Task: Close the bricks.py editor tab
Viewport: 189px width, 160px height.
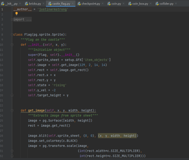Action: [x=43, y=4]
